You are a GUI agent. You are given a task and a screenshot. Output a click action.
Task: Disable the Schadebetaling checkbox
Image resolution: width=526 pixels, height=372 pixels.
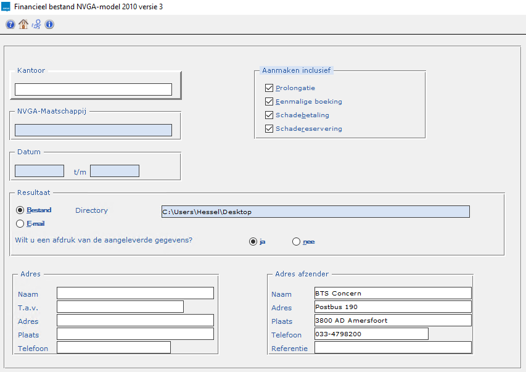pos(269,115)
